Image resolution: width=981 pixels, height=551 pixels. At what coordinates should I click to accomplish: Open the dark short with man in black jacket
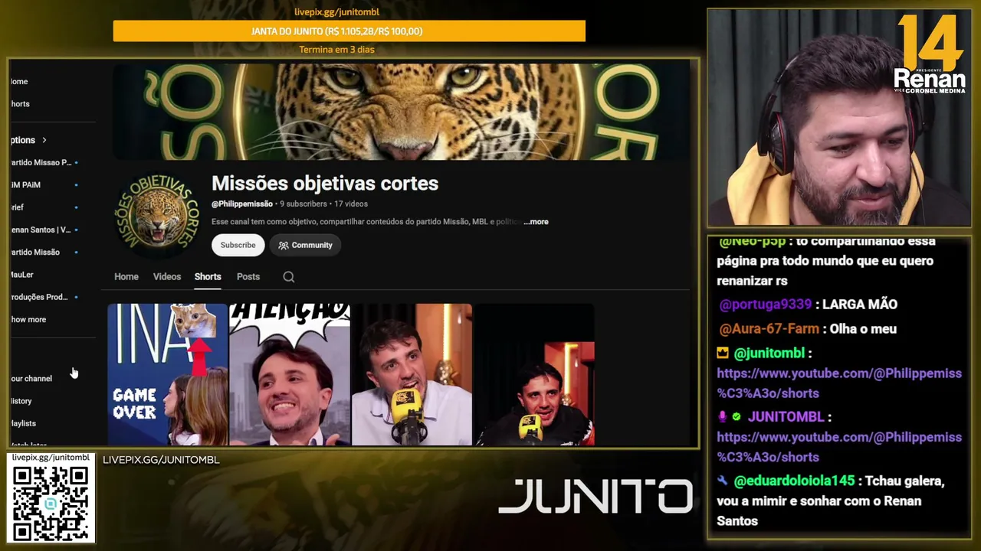click(535, 375)
